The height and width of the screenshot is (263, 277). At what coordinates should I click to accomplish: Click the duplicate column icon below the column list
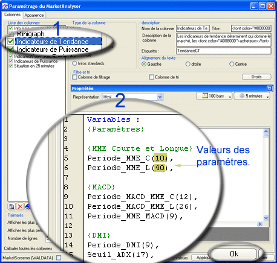[x=11, y=206]
